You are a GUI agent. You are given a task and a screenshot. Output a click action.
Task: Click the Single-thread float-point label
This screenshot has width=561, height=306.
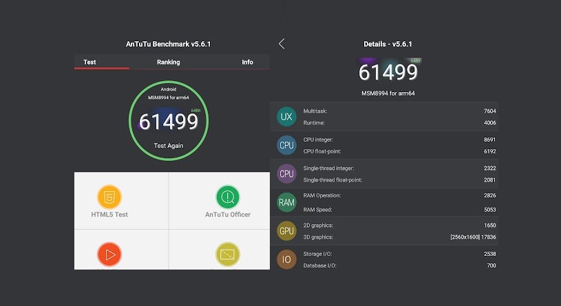(332, 179)
